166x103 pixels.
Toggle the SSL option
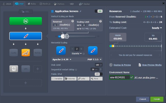pyautogui.click(x=26, y=12)
